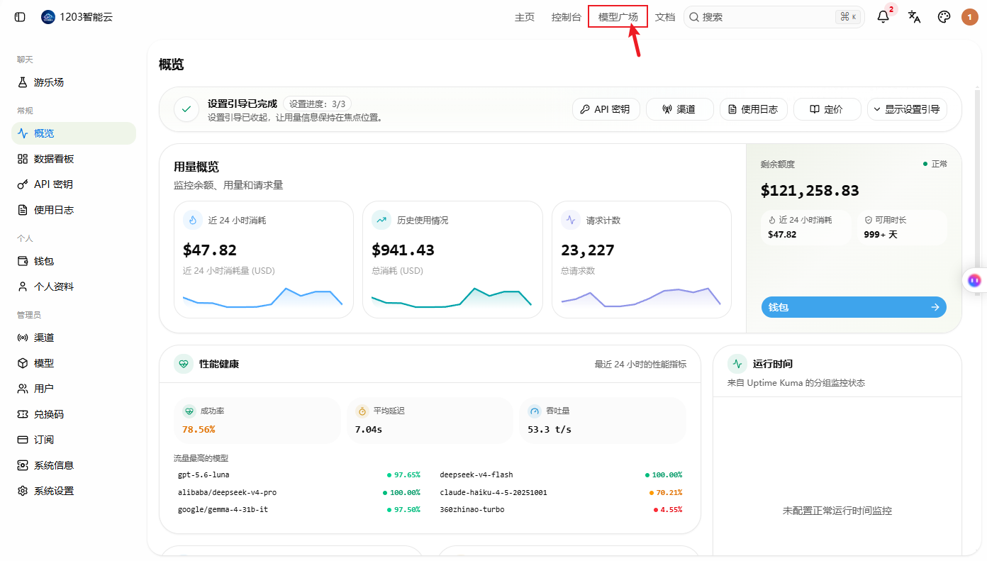This screenshot has width=987, height=561.
Task: Click the flame icon in 近 24 小时消耗 card
Action: click(x=193, y=220)
